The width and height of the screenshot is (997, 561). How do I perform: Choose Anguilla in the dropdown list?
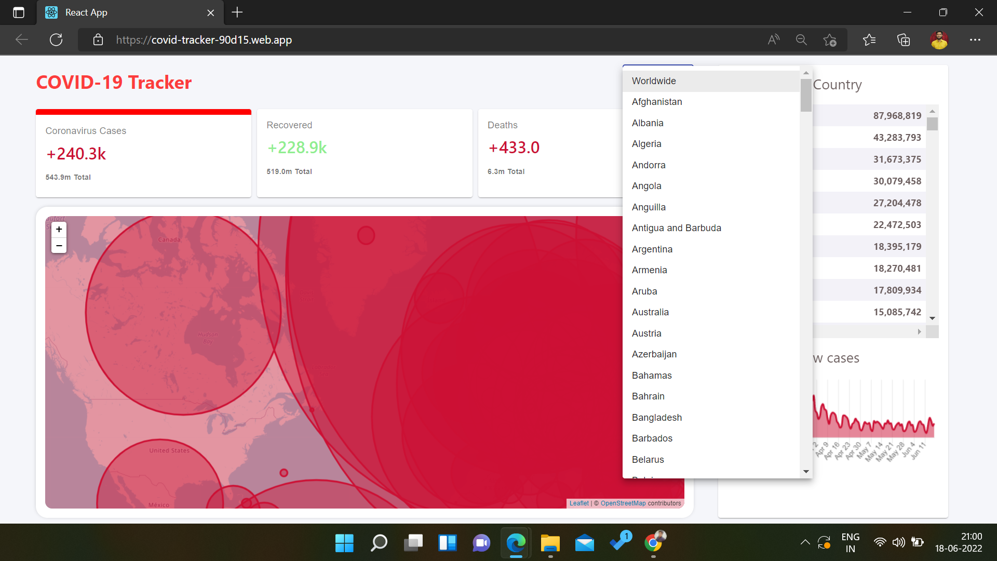click(x=711, y=207)
